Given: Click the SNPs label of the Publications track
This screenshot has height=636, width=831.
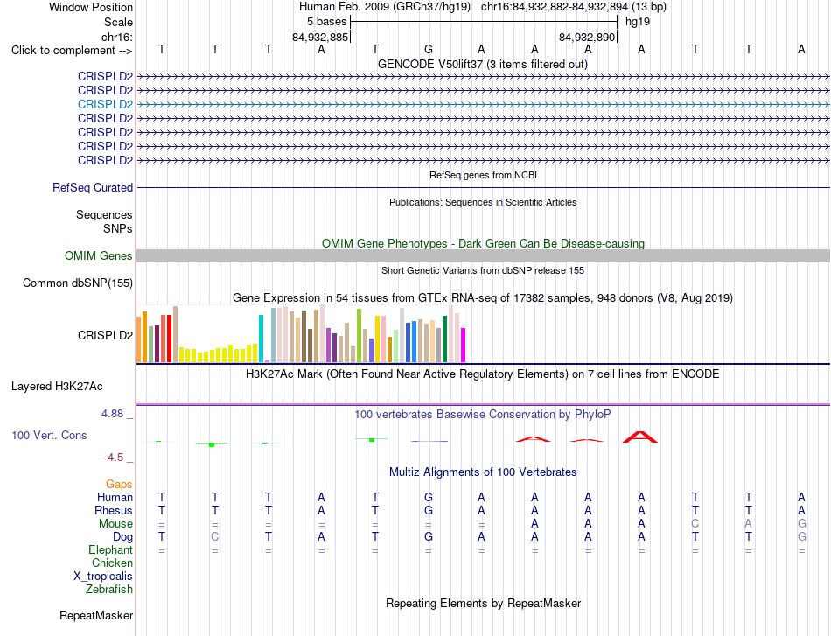Looking at the screenshot, I should [118, 228].
